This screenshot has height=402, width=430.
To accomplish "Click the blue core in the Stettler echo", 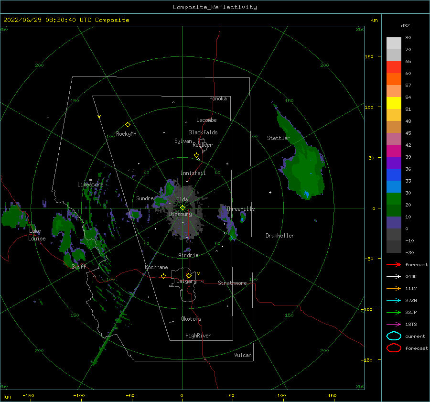I will (x=307, y=194).
